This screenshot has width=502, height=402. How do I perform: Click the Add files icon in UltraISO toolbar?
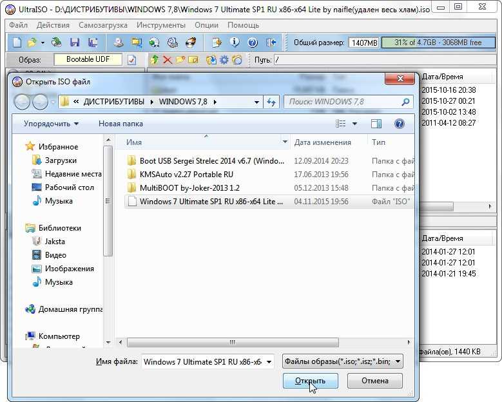pyautogui.click(x=217, y=43)
